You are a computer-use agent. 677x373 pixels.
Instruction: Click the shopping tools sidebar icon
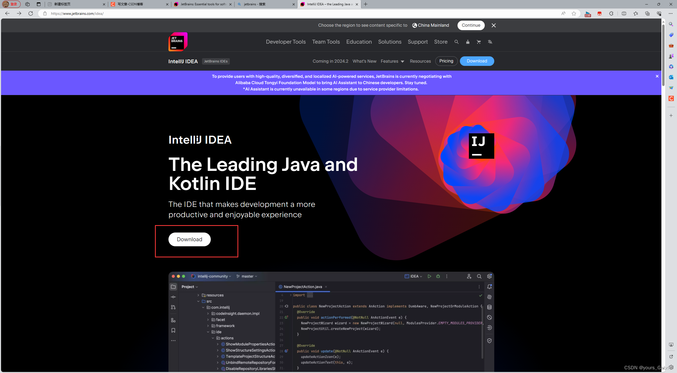[671, 35]
